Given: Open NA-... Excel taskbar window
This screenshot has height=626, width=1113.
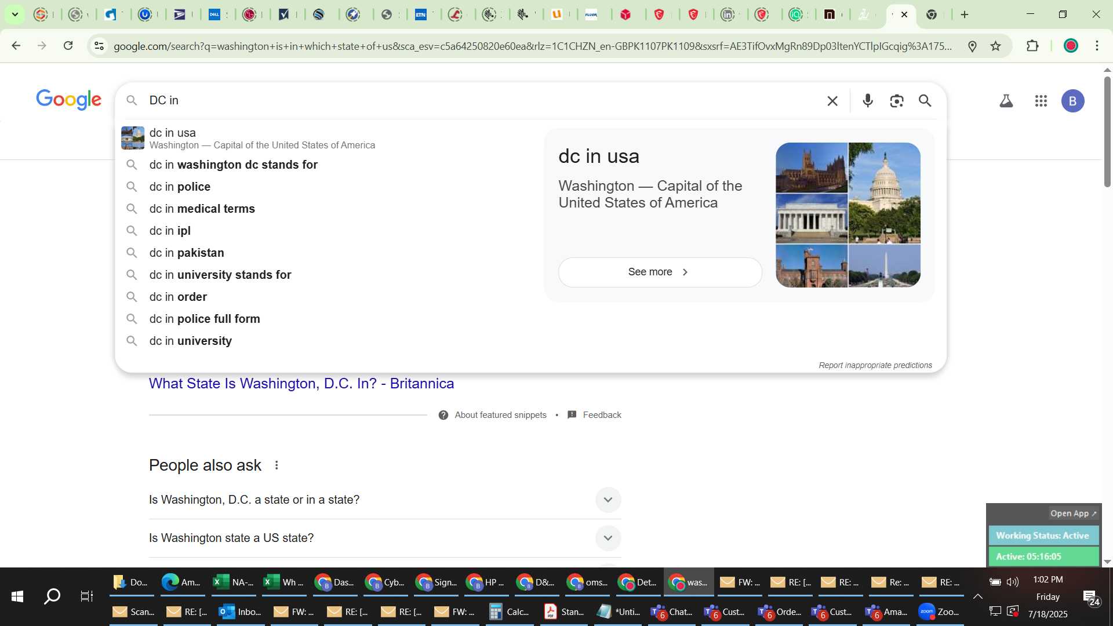Looking at the screenshot, I should pos(233,582).
